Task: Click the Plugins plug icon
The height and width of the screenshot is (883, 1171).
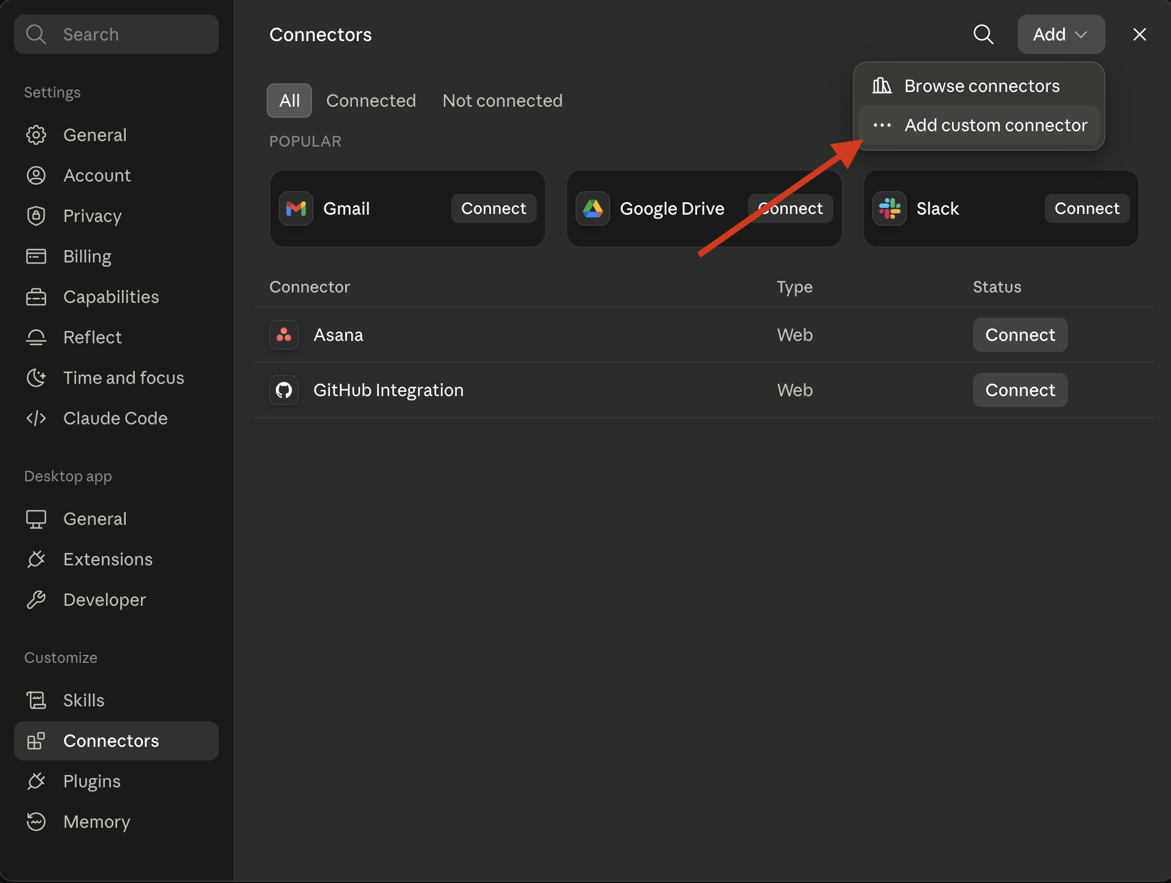Action: [36, 781]
